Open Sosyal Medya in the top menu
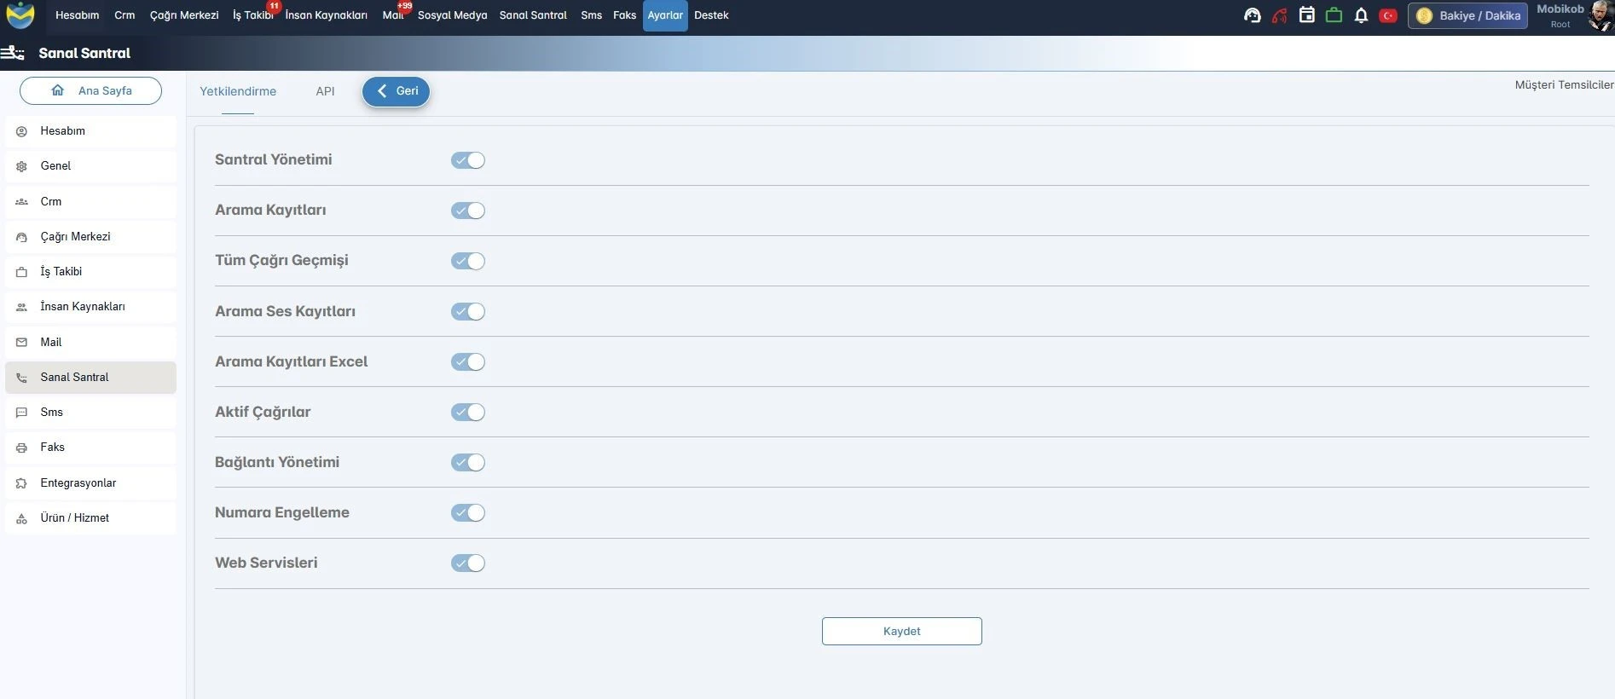The image size is (1615, 699). click(x=452, y=15)
